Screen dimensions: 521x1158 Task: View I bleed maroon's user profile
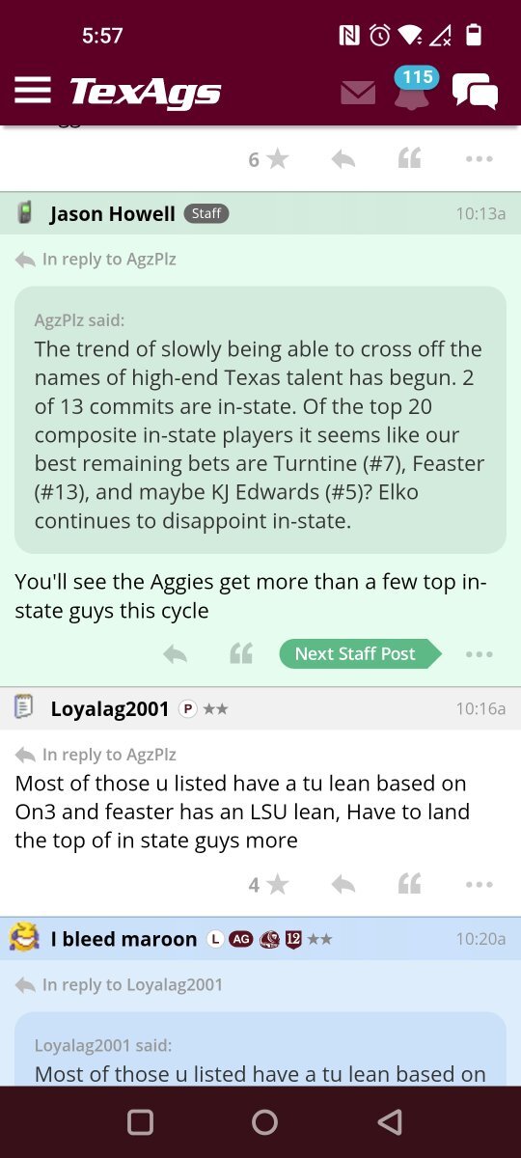[x=123, y=939]
